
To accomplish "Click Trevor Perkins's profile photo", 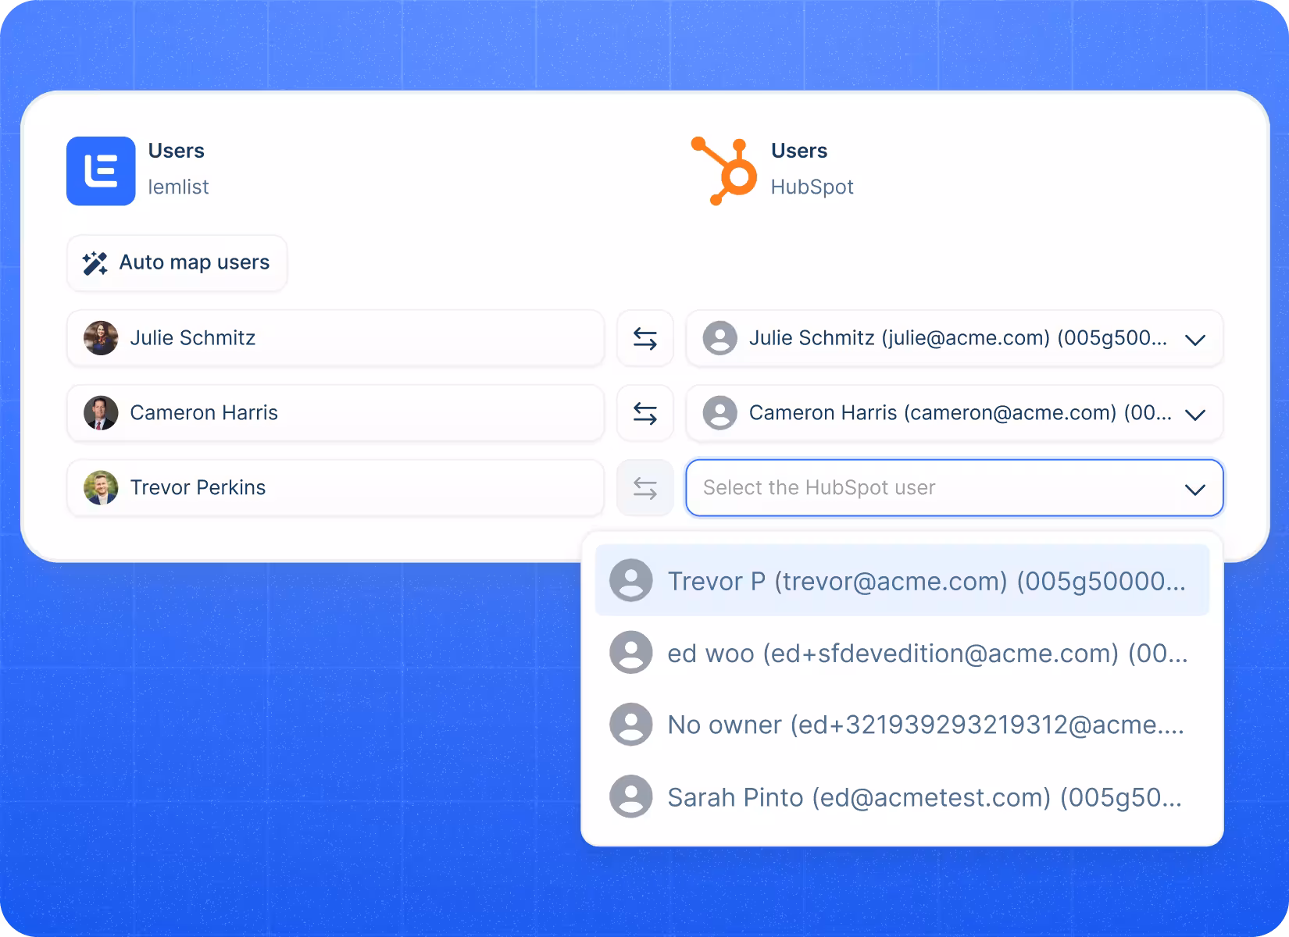I will (101, 488).
